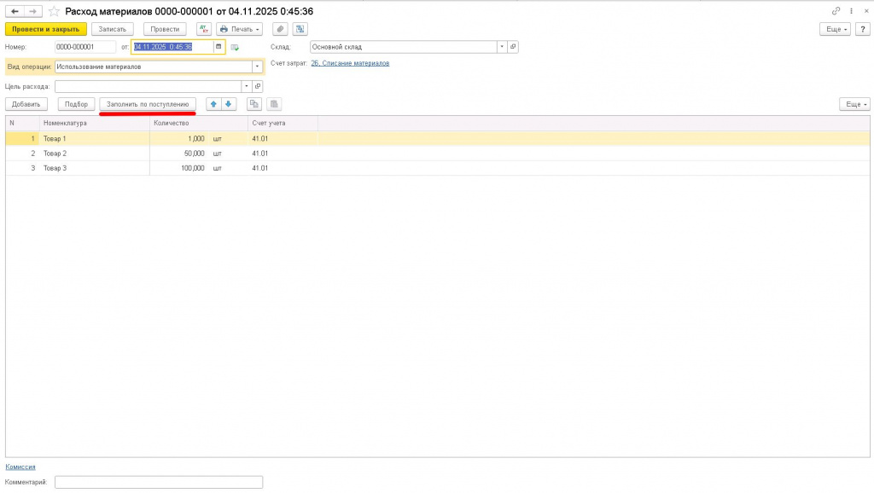Open Печать dropdown menu

[x=240, y=29]
